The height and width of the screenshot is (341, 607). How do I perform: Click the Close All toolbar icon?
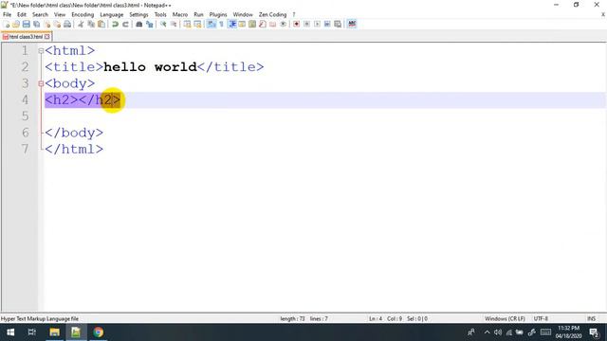point(57,24)
